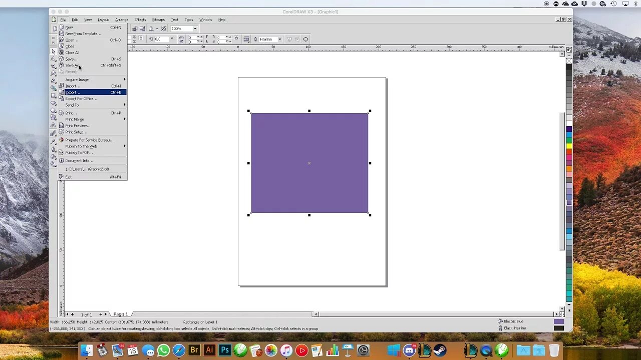Image resolution: width=641 pixels, height=360 pixels.
Task: Pick a red swatch from the color palette
Action: coord(569,150)
